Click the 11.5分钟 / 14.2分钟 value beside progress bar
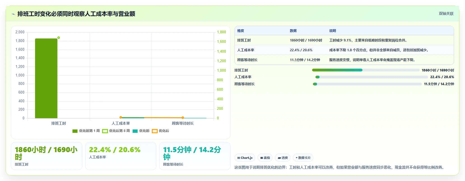Viewport: 465px width, 181px height. point(439,84)
